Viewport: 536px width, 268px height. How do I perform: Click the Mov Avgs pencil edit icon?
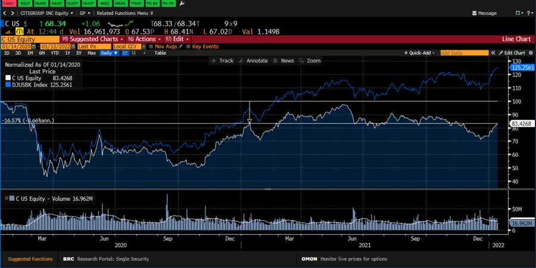point(180,46)
